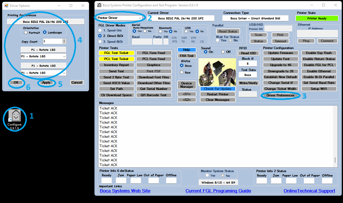This screenshot has height=203, width=343.
Task: Click Change Ticket Width button
Action: click(280, 89)
